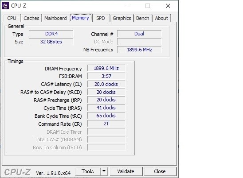Open the Caches tab
This screenshot has width=243, height=178.
pyautogui.click(x=31, y=18)
